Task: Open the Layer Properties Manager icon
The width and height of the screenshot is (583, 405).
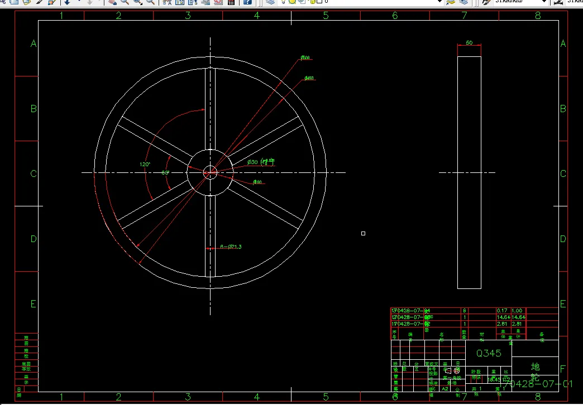Action: point(270,2)
